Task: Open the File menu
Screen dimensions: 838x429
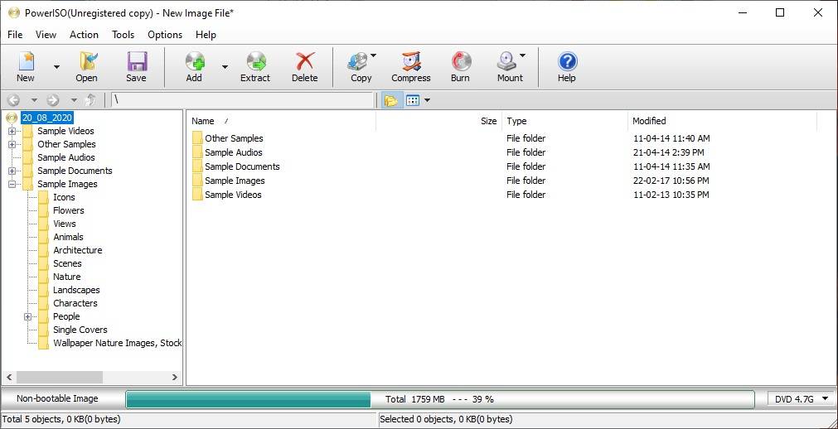Action: (15, 35)
